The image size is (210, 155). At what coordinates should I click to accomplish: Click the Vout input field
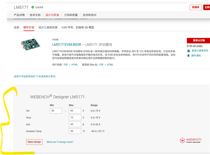coord(75,118)
